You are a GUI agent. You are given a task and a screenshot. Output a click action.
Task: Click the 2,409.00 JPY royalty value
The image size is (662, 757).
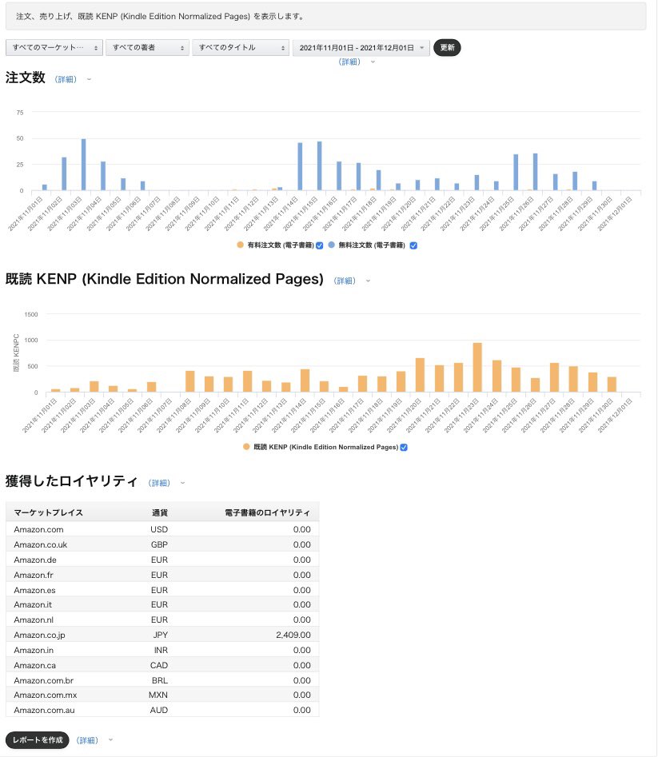point(293,635)
